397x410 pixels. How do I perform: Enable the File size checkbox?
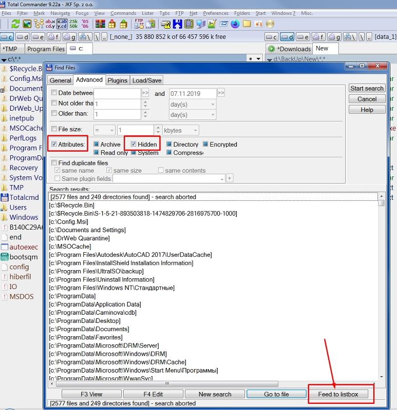coord(54,129)
